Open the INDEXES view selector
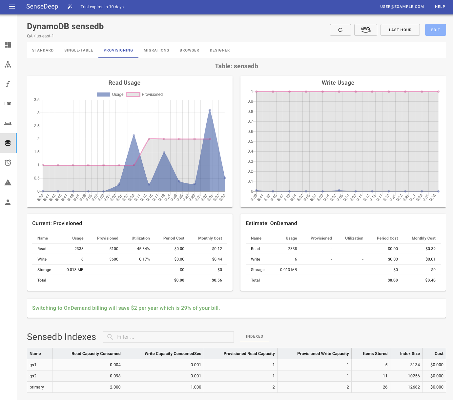The width and height of the screenshot is (453, 400). pos(255,336)
